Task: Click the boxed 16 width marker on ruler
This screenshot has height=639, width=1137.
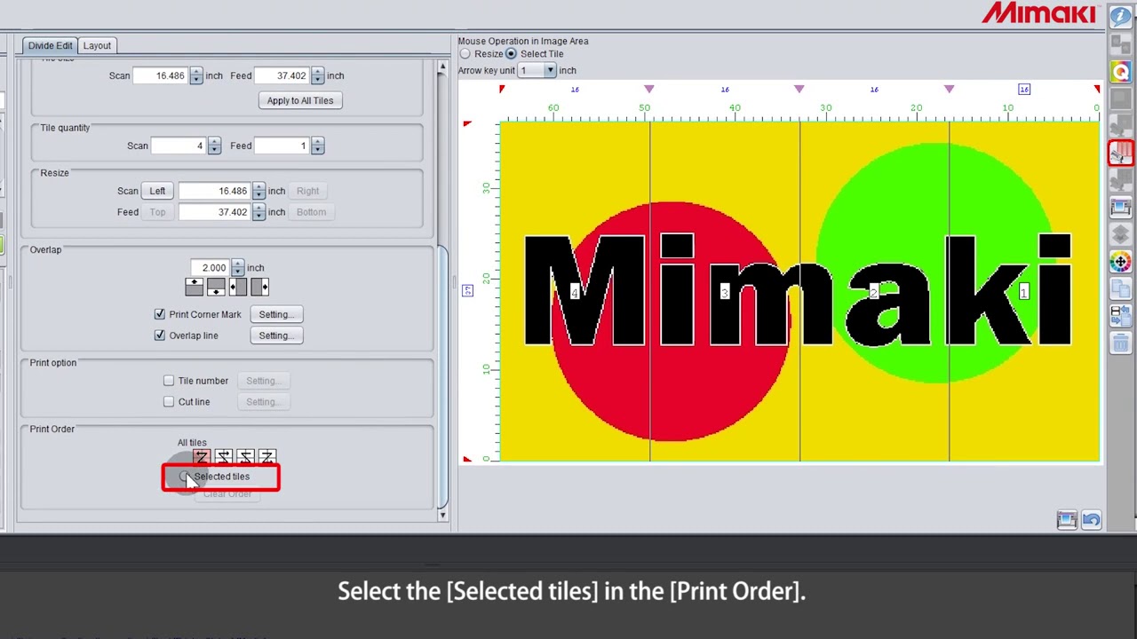Action: pos(1024,89)
